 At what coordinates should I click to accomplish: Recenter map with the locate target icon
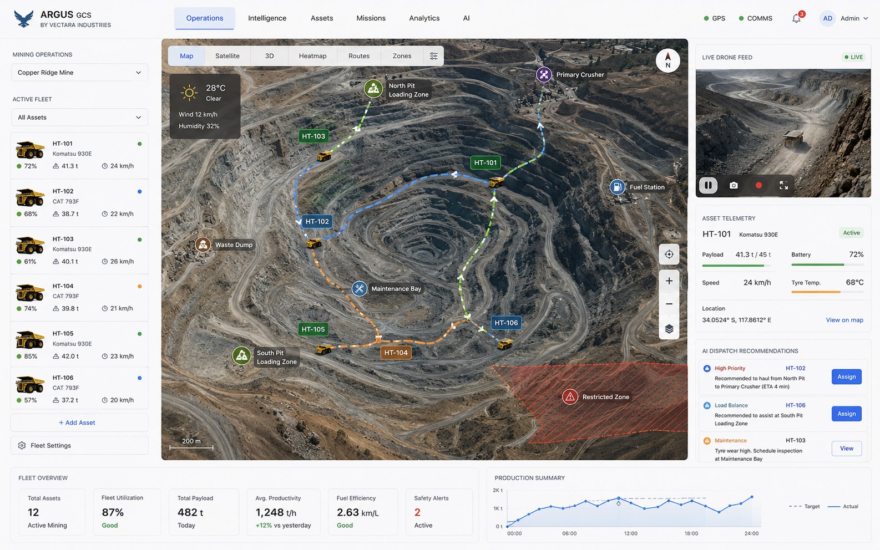[x=669, y=254]
